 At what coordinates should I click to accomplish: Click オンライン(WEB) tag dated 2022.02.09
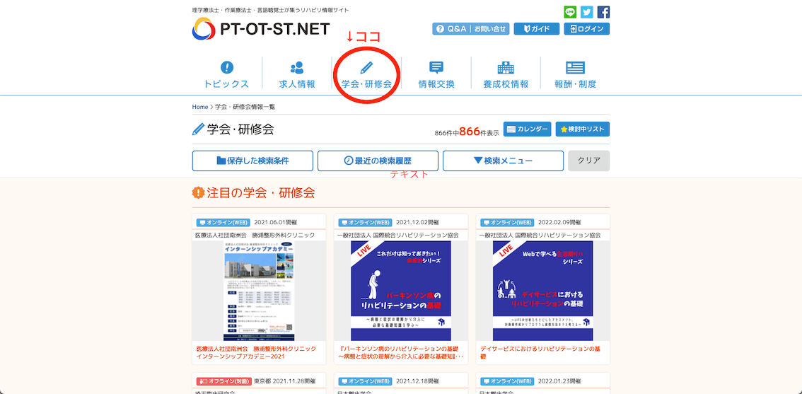click(507, 223)
